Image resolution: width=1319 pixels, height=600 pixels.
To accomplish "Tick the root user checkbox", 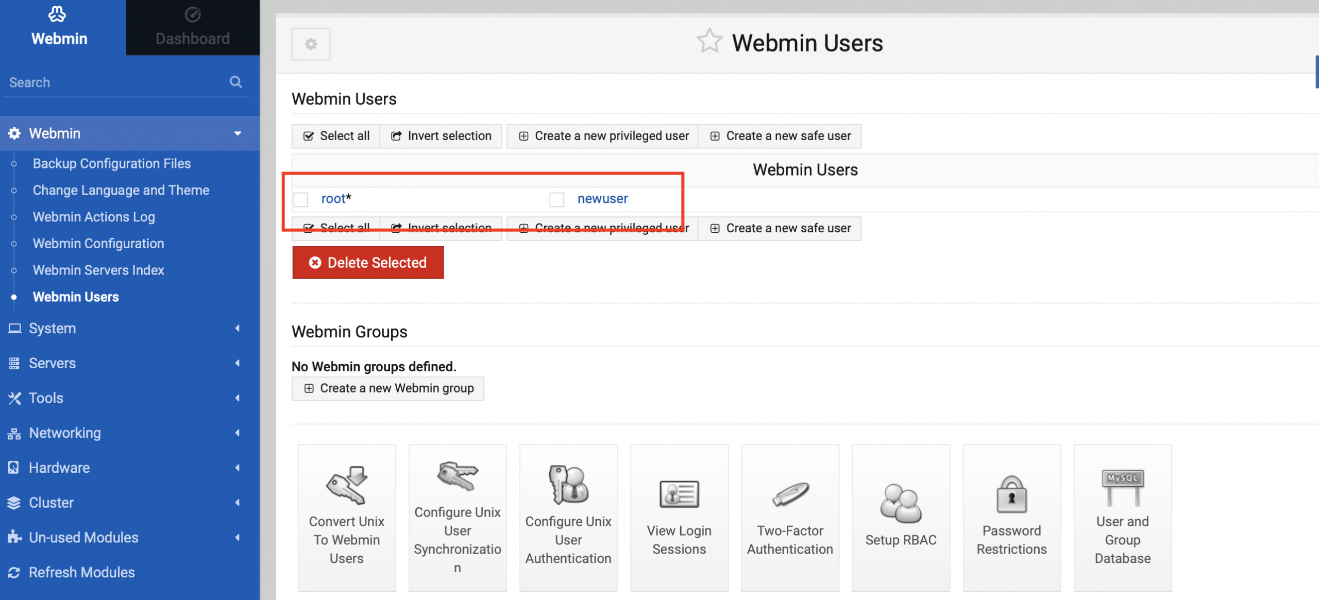I will [301, 199].
